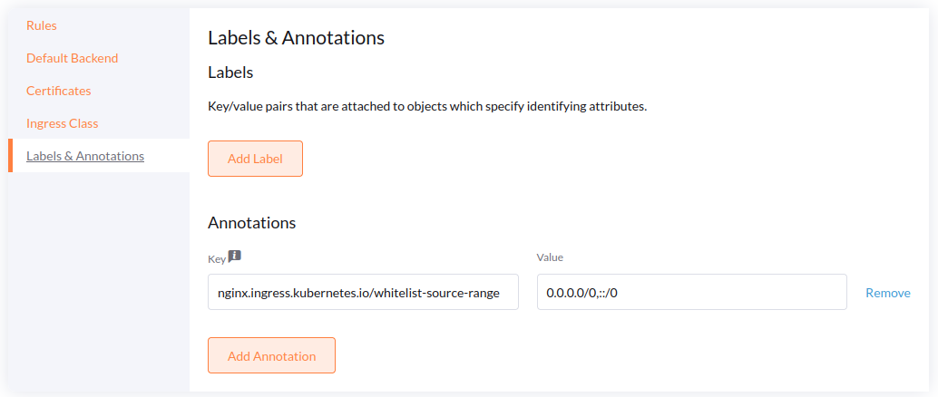Click the 0.0.0.0/0,::/0 text in Value
Image resolution: width=938 pixels, height=397 pixels.
[581, 293]
